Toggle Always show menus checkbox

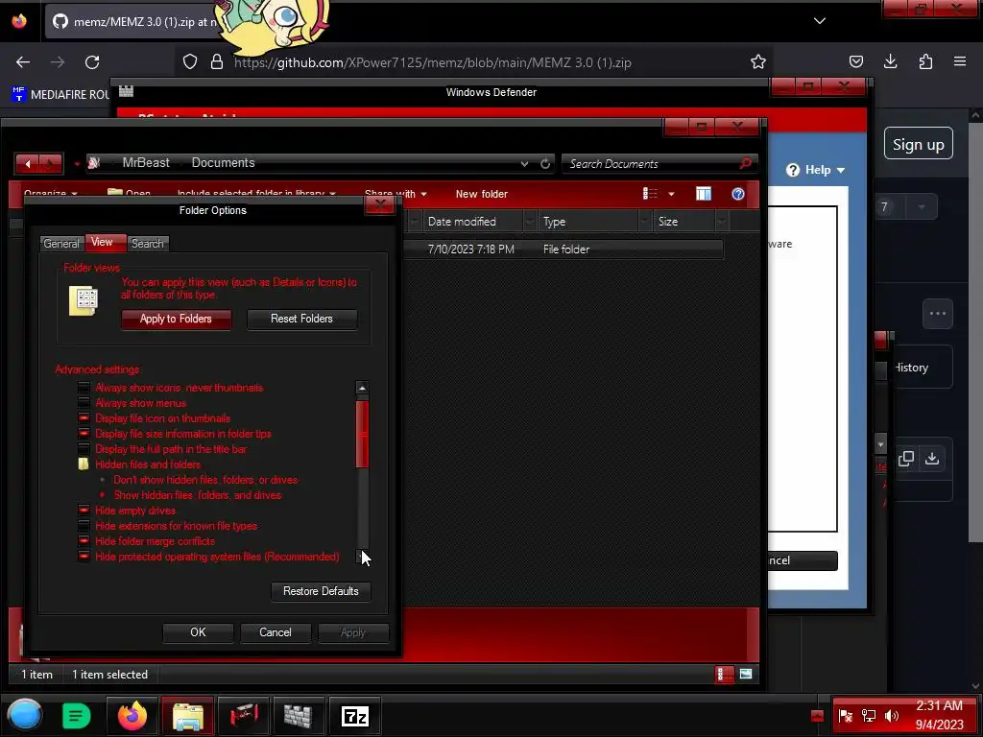84,403
